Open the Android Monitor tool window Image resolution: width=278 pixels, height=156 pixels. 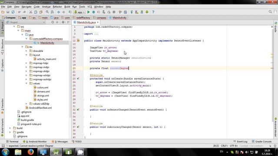(x=35, y=142)
